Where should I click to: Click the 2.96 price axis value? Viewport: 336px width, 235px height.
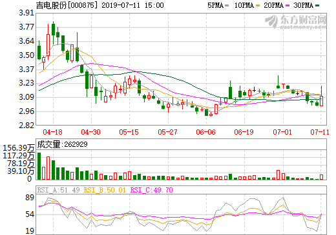pos(26,111)
